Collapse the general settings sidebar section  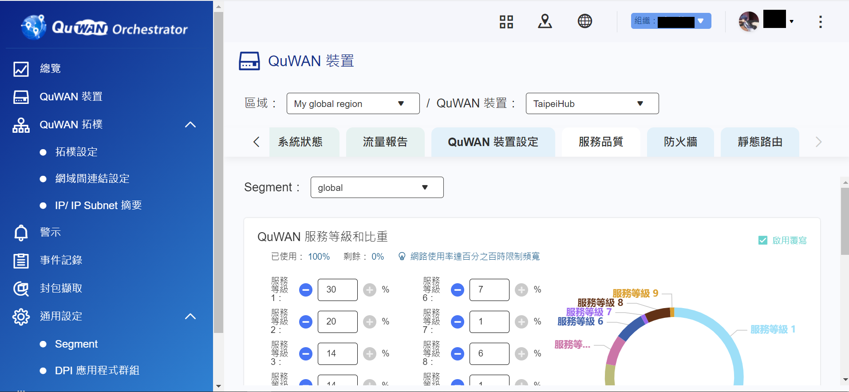(x=190, y=317)
